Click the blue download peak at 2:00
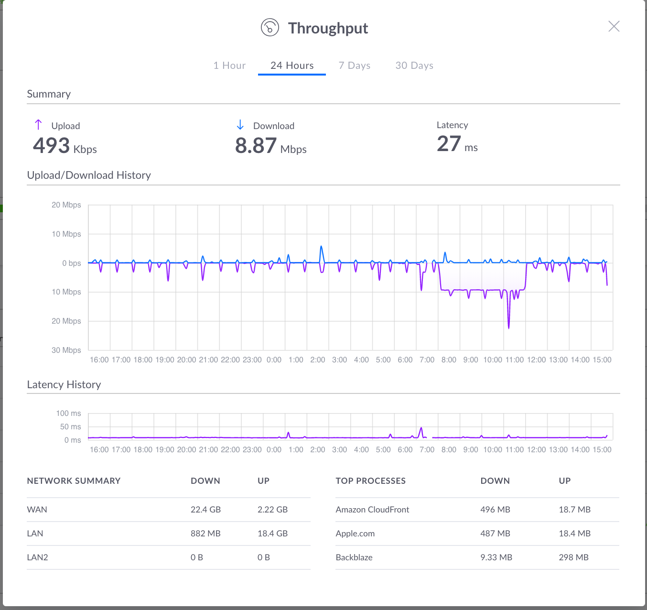The width and height of the screenshot is (647, 610). (322, 247)
